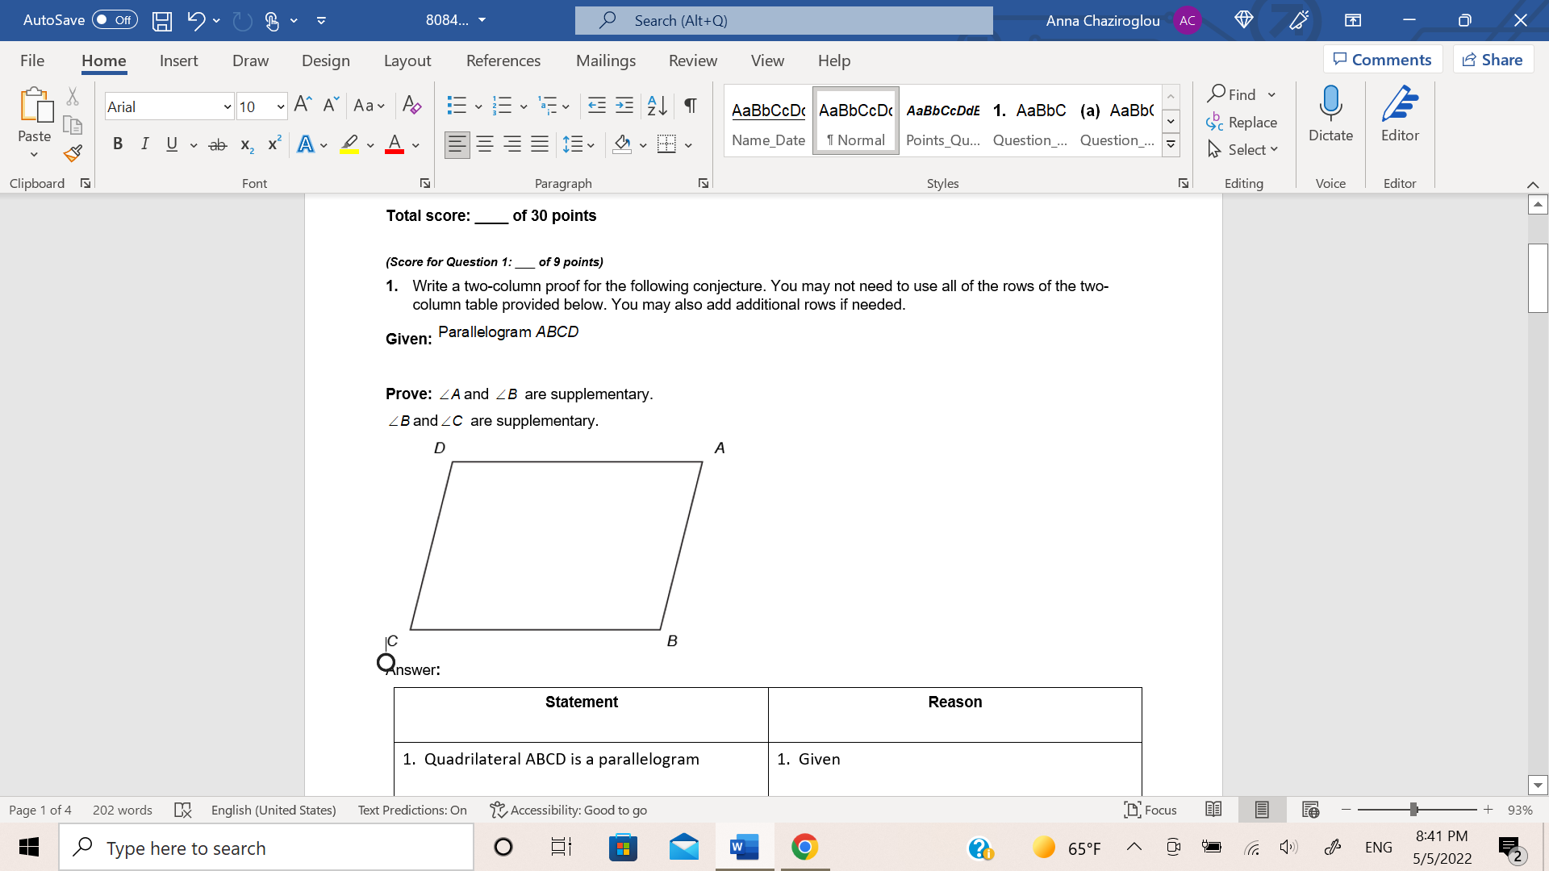The height and width of the screenshot is (871, 1549).
Task: Open the Mailings ribbon tab
Action: (x=606, y=60)
